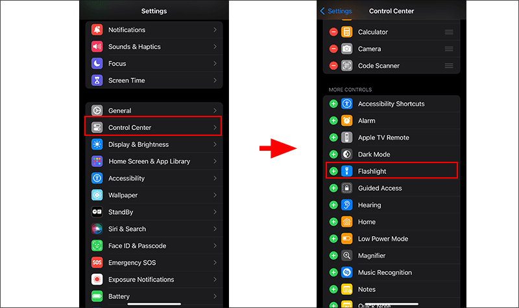519x308 pixels.
Task: Expand Focus row chevron
Action: pos(215,63)
